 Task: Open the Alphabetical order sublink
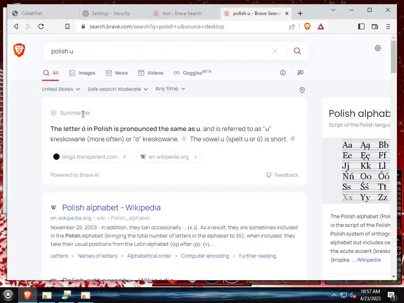click(x=149, y=256)
